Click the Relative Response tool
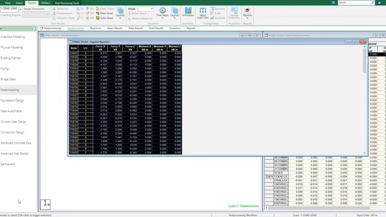 pos(139,18)
